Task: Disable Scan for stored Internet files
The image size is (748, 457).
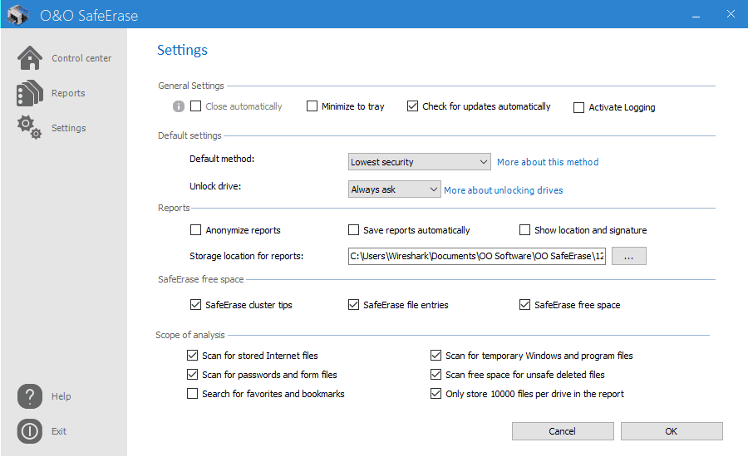Action: [x=192, y=356]
